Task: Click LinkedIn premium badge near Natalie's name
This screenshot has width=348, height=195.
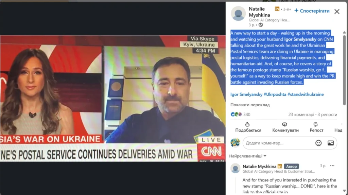Action: tap(277, 9)
